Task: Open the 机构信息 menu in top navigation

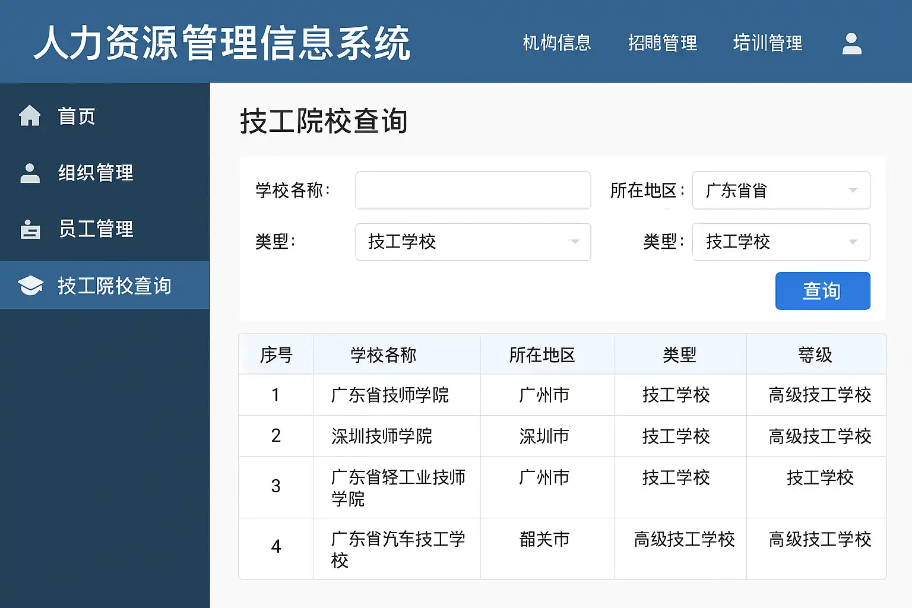Action: 556,43
